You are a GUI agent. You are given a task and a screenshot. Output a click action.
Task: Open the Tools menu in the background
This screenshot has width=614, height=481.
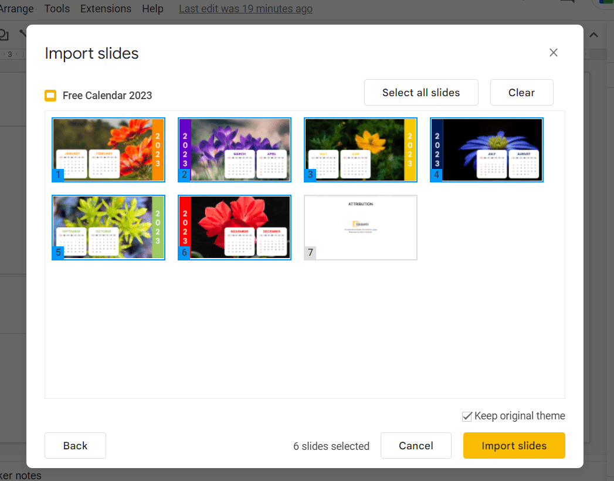tap(57, 9)
